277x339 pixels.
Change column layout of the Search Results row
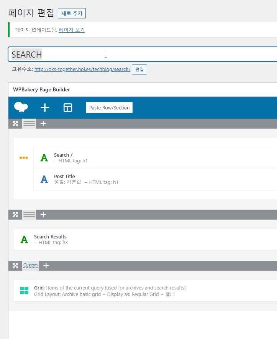(29, 215)
